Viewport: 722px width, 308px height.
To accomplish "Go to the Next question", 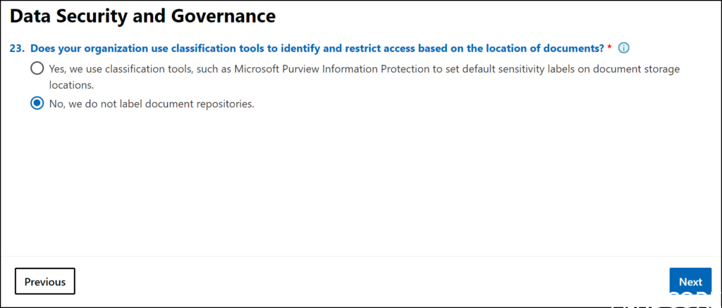I will [690, 282].
